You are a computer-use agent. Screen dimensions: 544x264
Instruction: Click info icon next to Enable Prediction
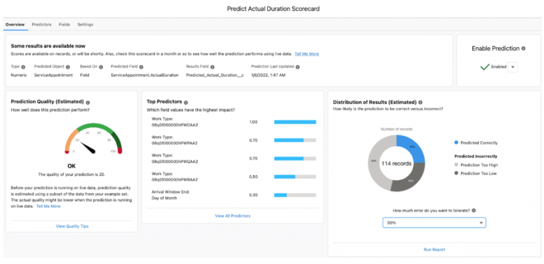pos(524,48)
